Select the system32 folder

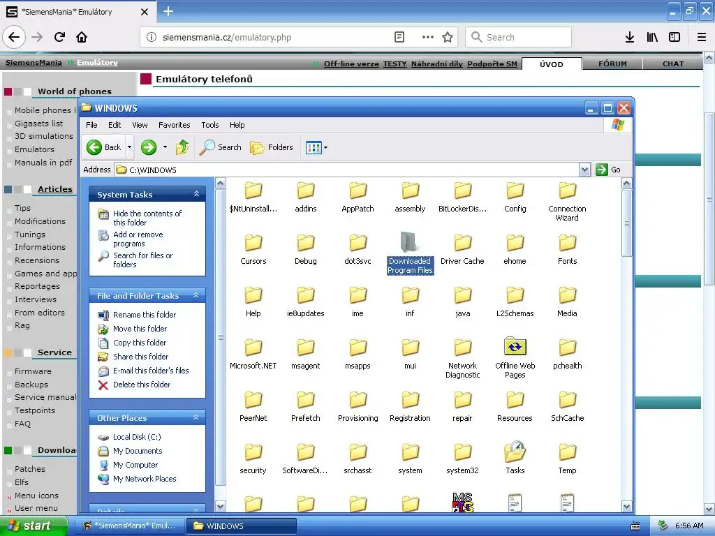point(462,459)
